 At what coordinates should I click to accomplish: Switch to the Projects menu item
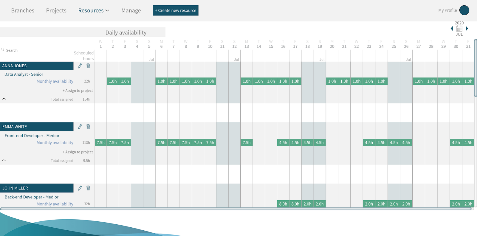point(56,10)
